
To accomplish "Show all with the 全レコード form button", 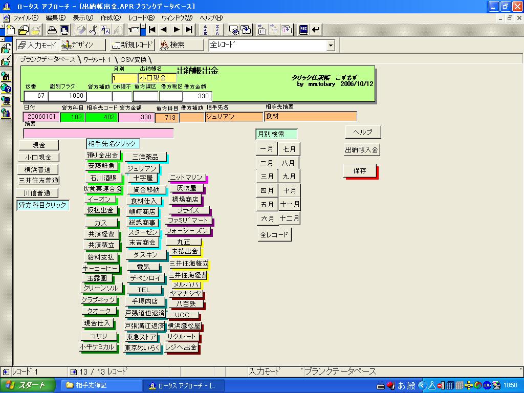I will (x=274, y=234).
